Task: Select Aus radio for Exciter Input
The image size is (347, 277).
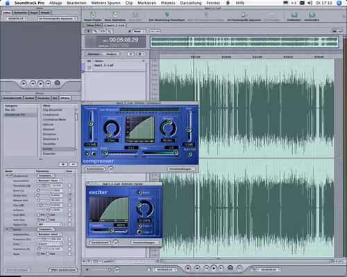Action: pos(48,253)
